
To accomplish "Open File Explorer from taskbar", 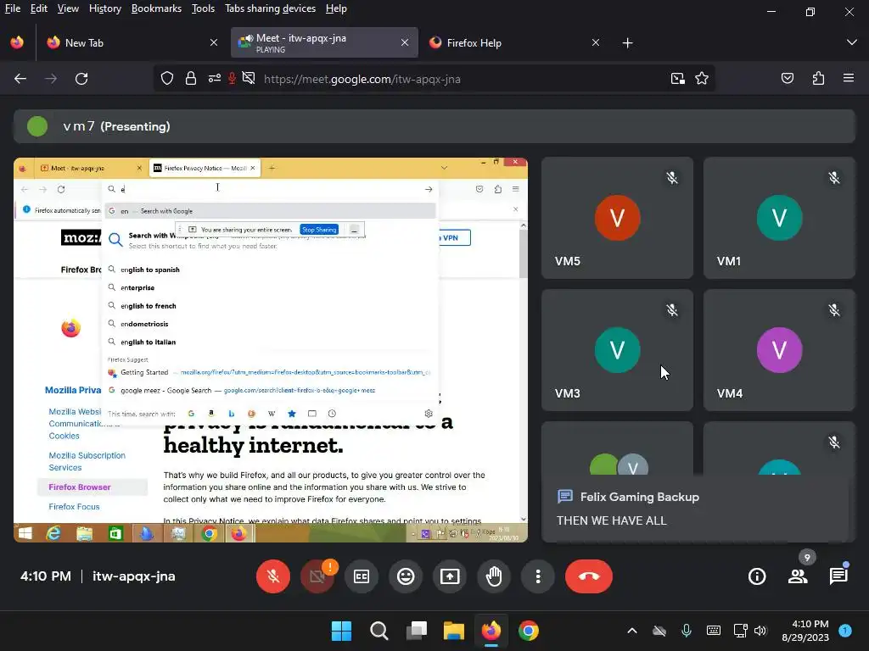I will [453, 631].
